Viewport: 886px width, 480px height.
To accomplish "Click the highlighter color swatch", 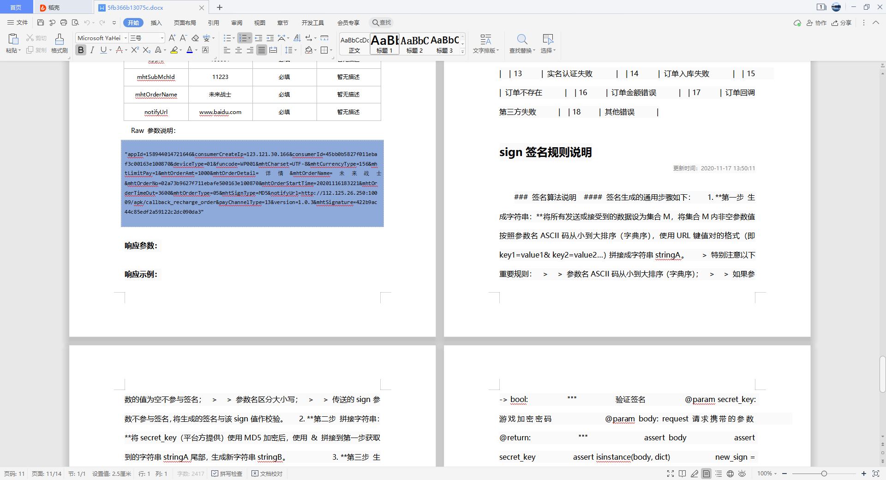I will tap(174, 50).
